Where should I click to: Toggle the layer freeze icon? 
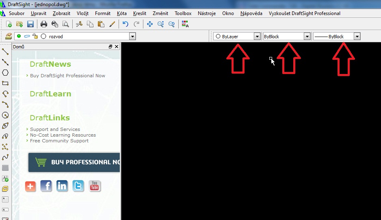point(27,36)
